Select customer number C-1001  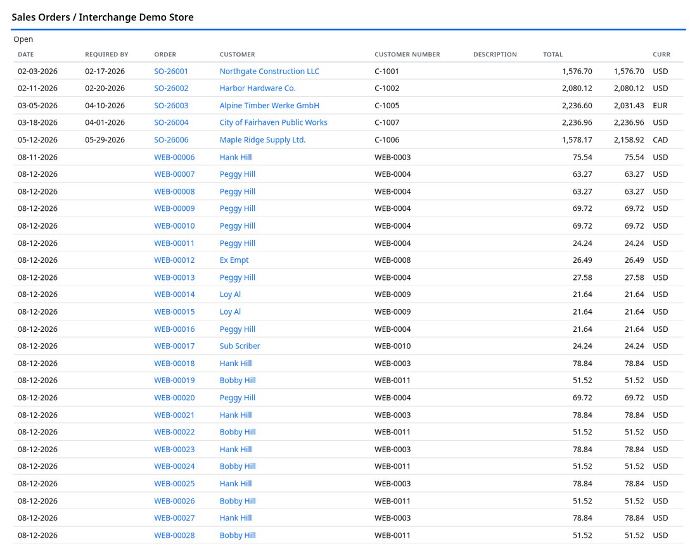(387, 71)
